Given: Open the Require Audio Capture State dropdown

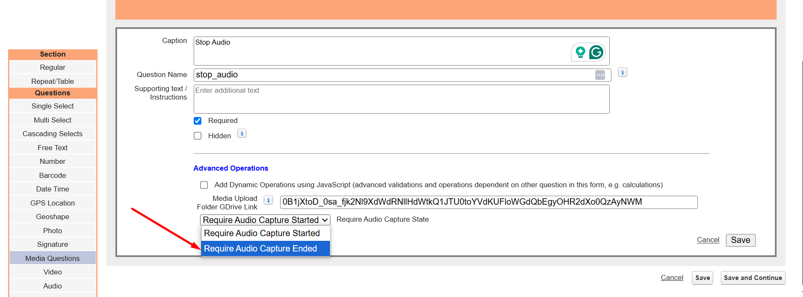Looking at the screenshot, I should [x=265, y=220].
